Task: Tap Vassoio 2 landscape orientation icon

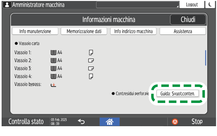Action: pos(91,60)
